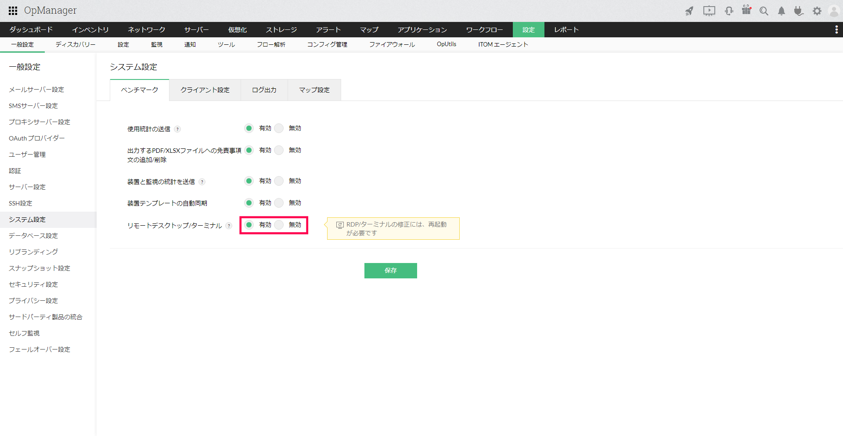Open ファイアウォール in the sub-navigation
This screenshot has height=436, width=843.
[392, 44]
